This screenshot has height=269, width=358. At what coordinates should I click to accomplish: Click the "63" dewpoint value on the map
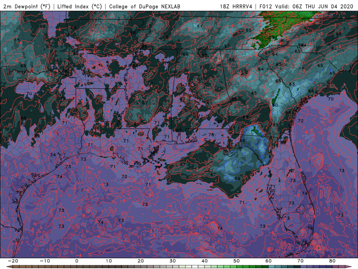coord(292,84)
